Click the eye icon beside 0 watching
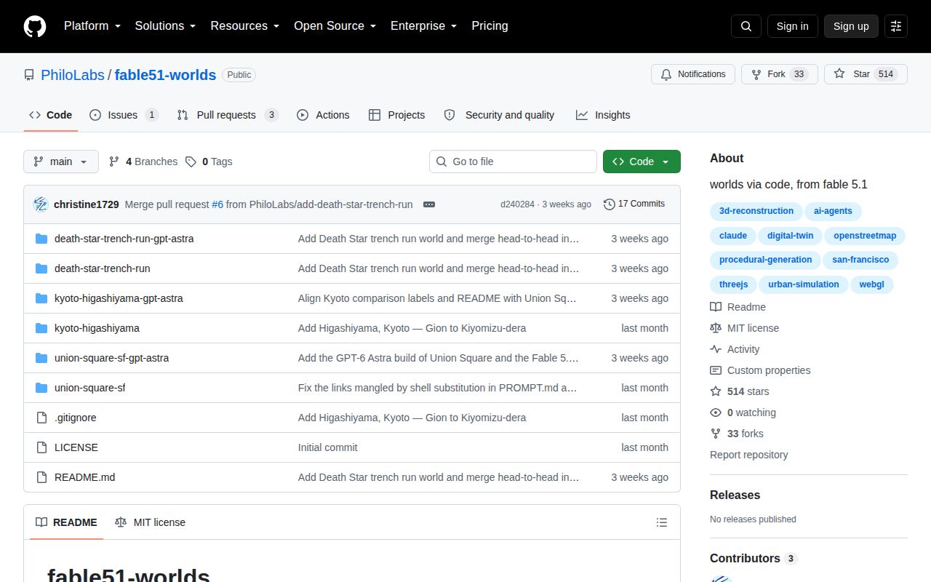 tap(716, 412)
